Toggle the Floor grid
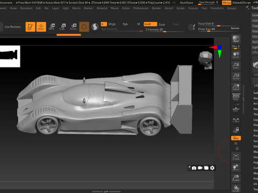Screen dimensions: 258x193 click(236, 109)
